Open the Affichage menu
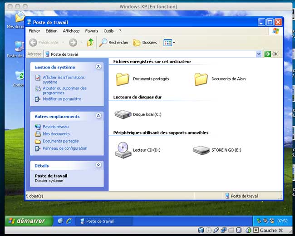The image size is (295, 236). (71, 31)
